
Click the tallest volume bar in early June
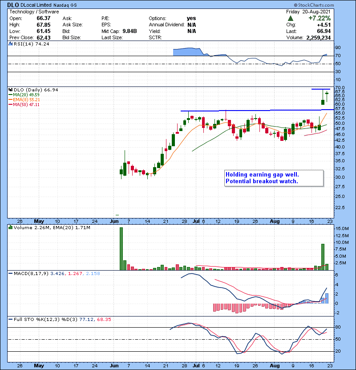[121, 249]
